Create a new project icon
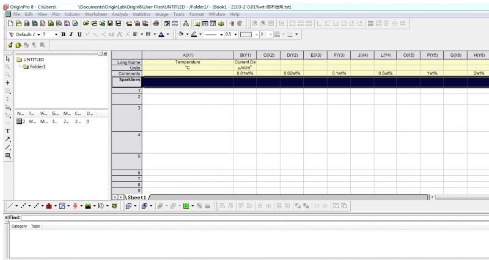The height and width of the screenshot is (260, 489). point(10,24)
